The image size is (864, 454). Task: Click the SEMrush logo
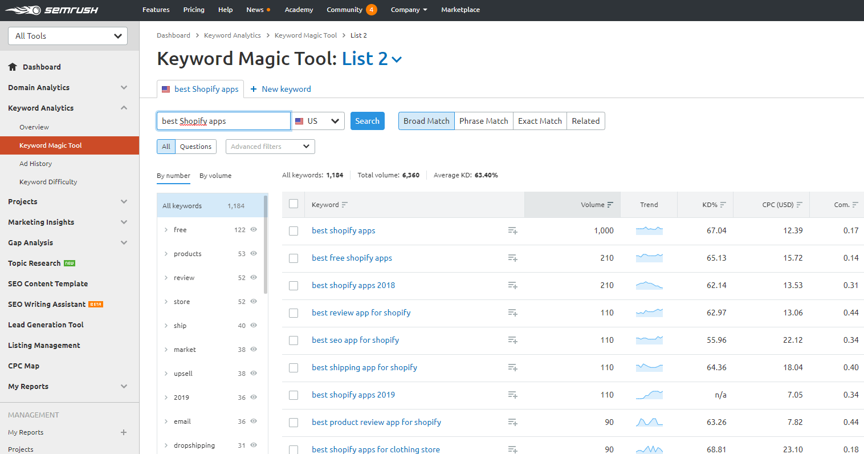coord(52,10)
